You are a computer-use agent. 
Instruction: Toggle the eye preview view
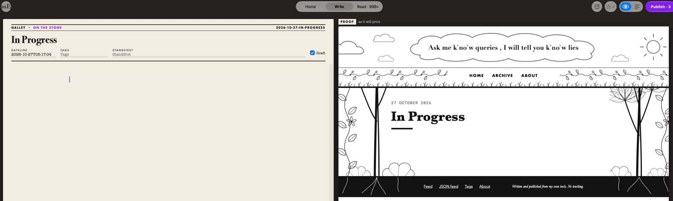click(625, 7)
